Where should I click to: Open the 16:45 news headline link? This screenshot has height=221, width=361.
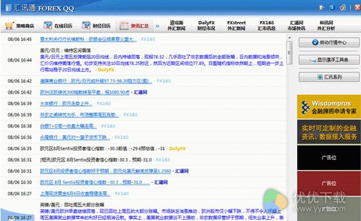tap(88, 39)
